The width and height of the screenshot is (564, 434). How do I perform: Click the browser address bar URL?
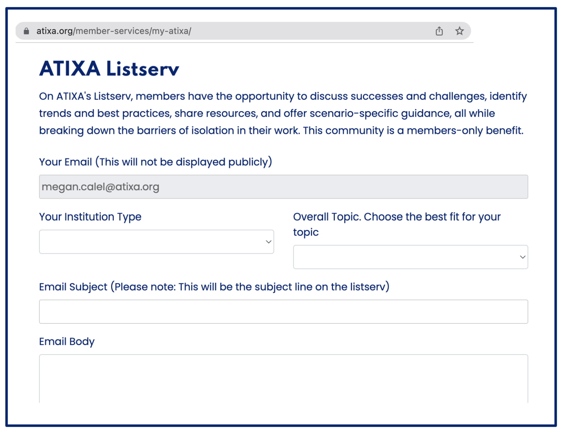[x=110, y=31]
